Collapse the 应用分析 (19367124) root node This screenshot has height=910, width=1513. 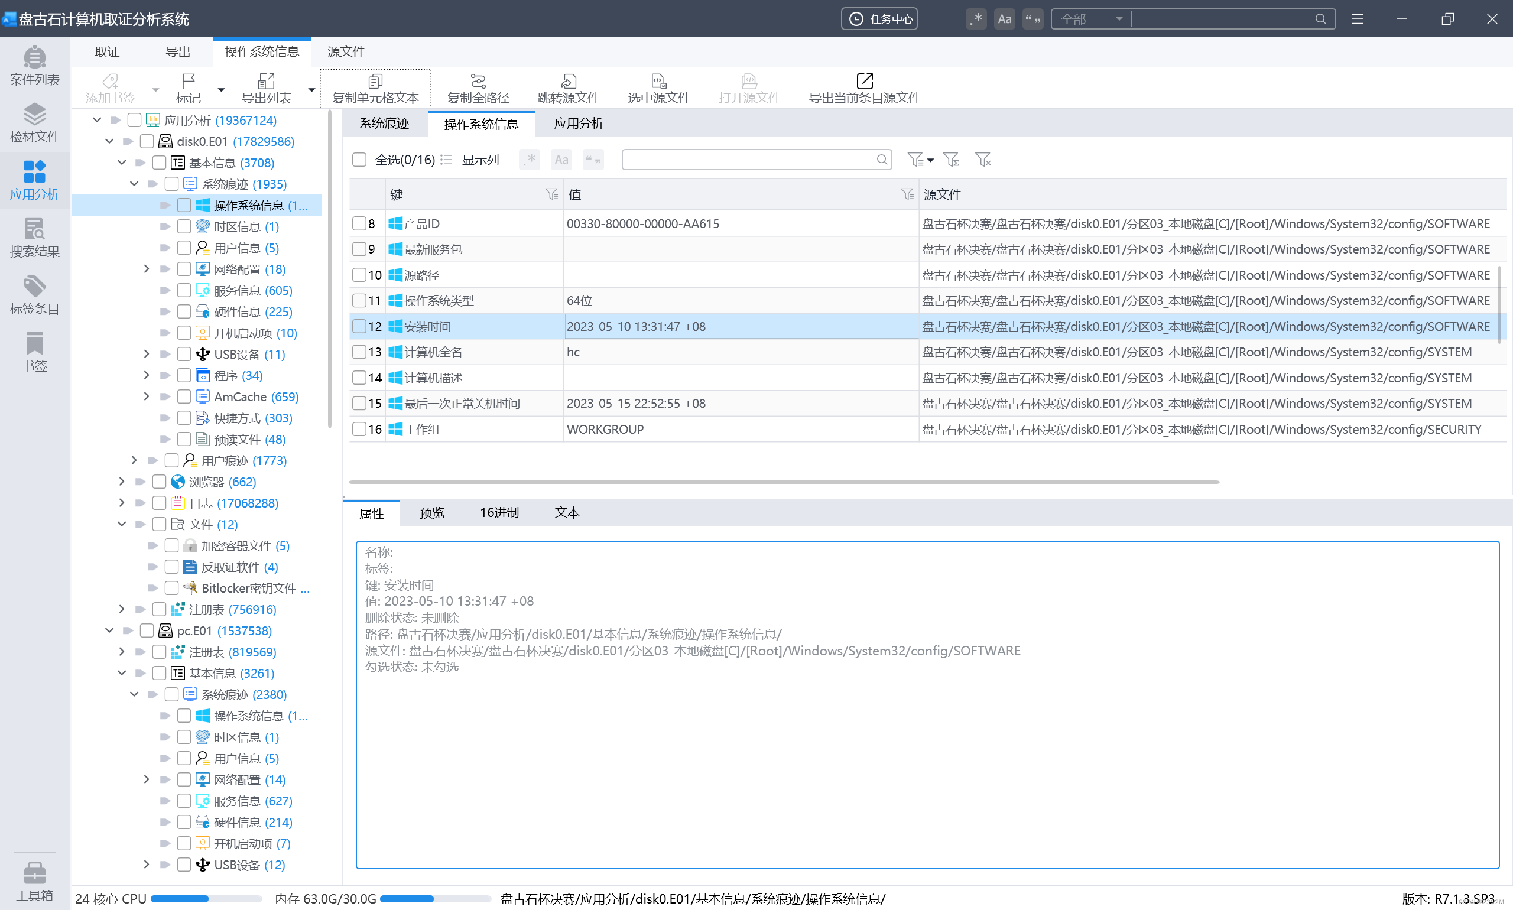[97, 119]
